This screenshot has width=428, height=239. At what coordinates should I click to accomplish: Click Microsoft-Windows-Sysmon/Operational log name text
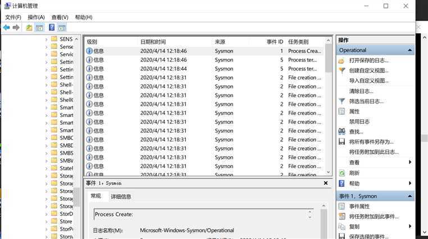coord(187,230)
